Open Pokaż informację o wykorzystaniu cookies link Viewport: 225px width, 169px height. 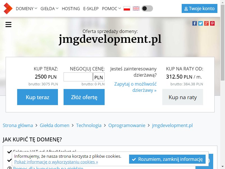click(x=56, y=162)
